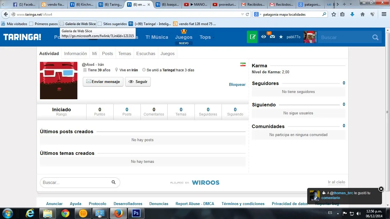Image resolution: width=390 pixels, height=219 pixels.
Task: Switch to the Actividad tab
Action: tap(49, 53)
